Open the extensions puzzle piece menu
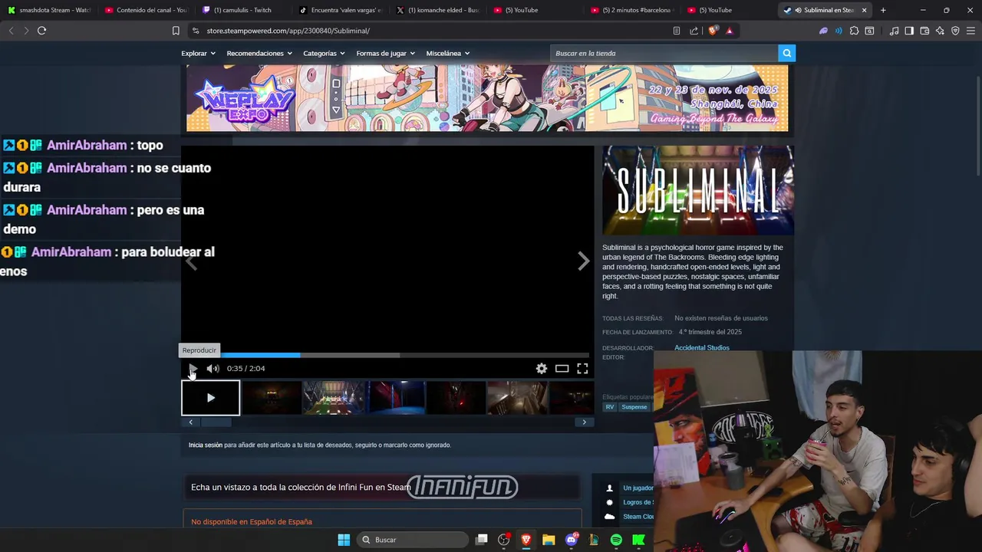This screenshot has width=982, height=552. click(854, 31)
